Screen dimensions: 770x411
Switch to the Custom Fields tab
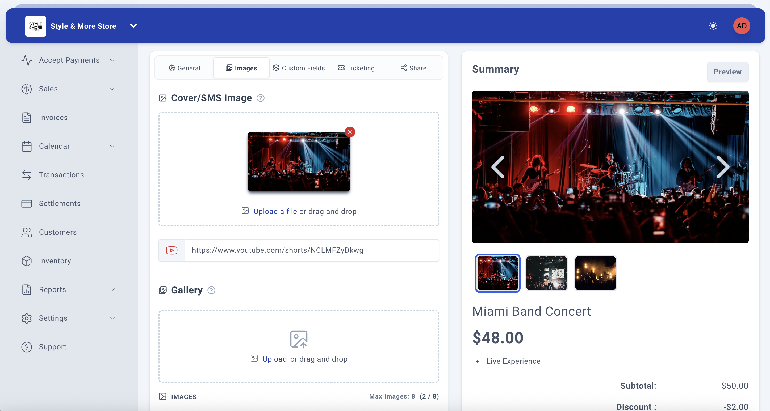(x=299, y=68)
